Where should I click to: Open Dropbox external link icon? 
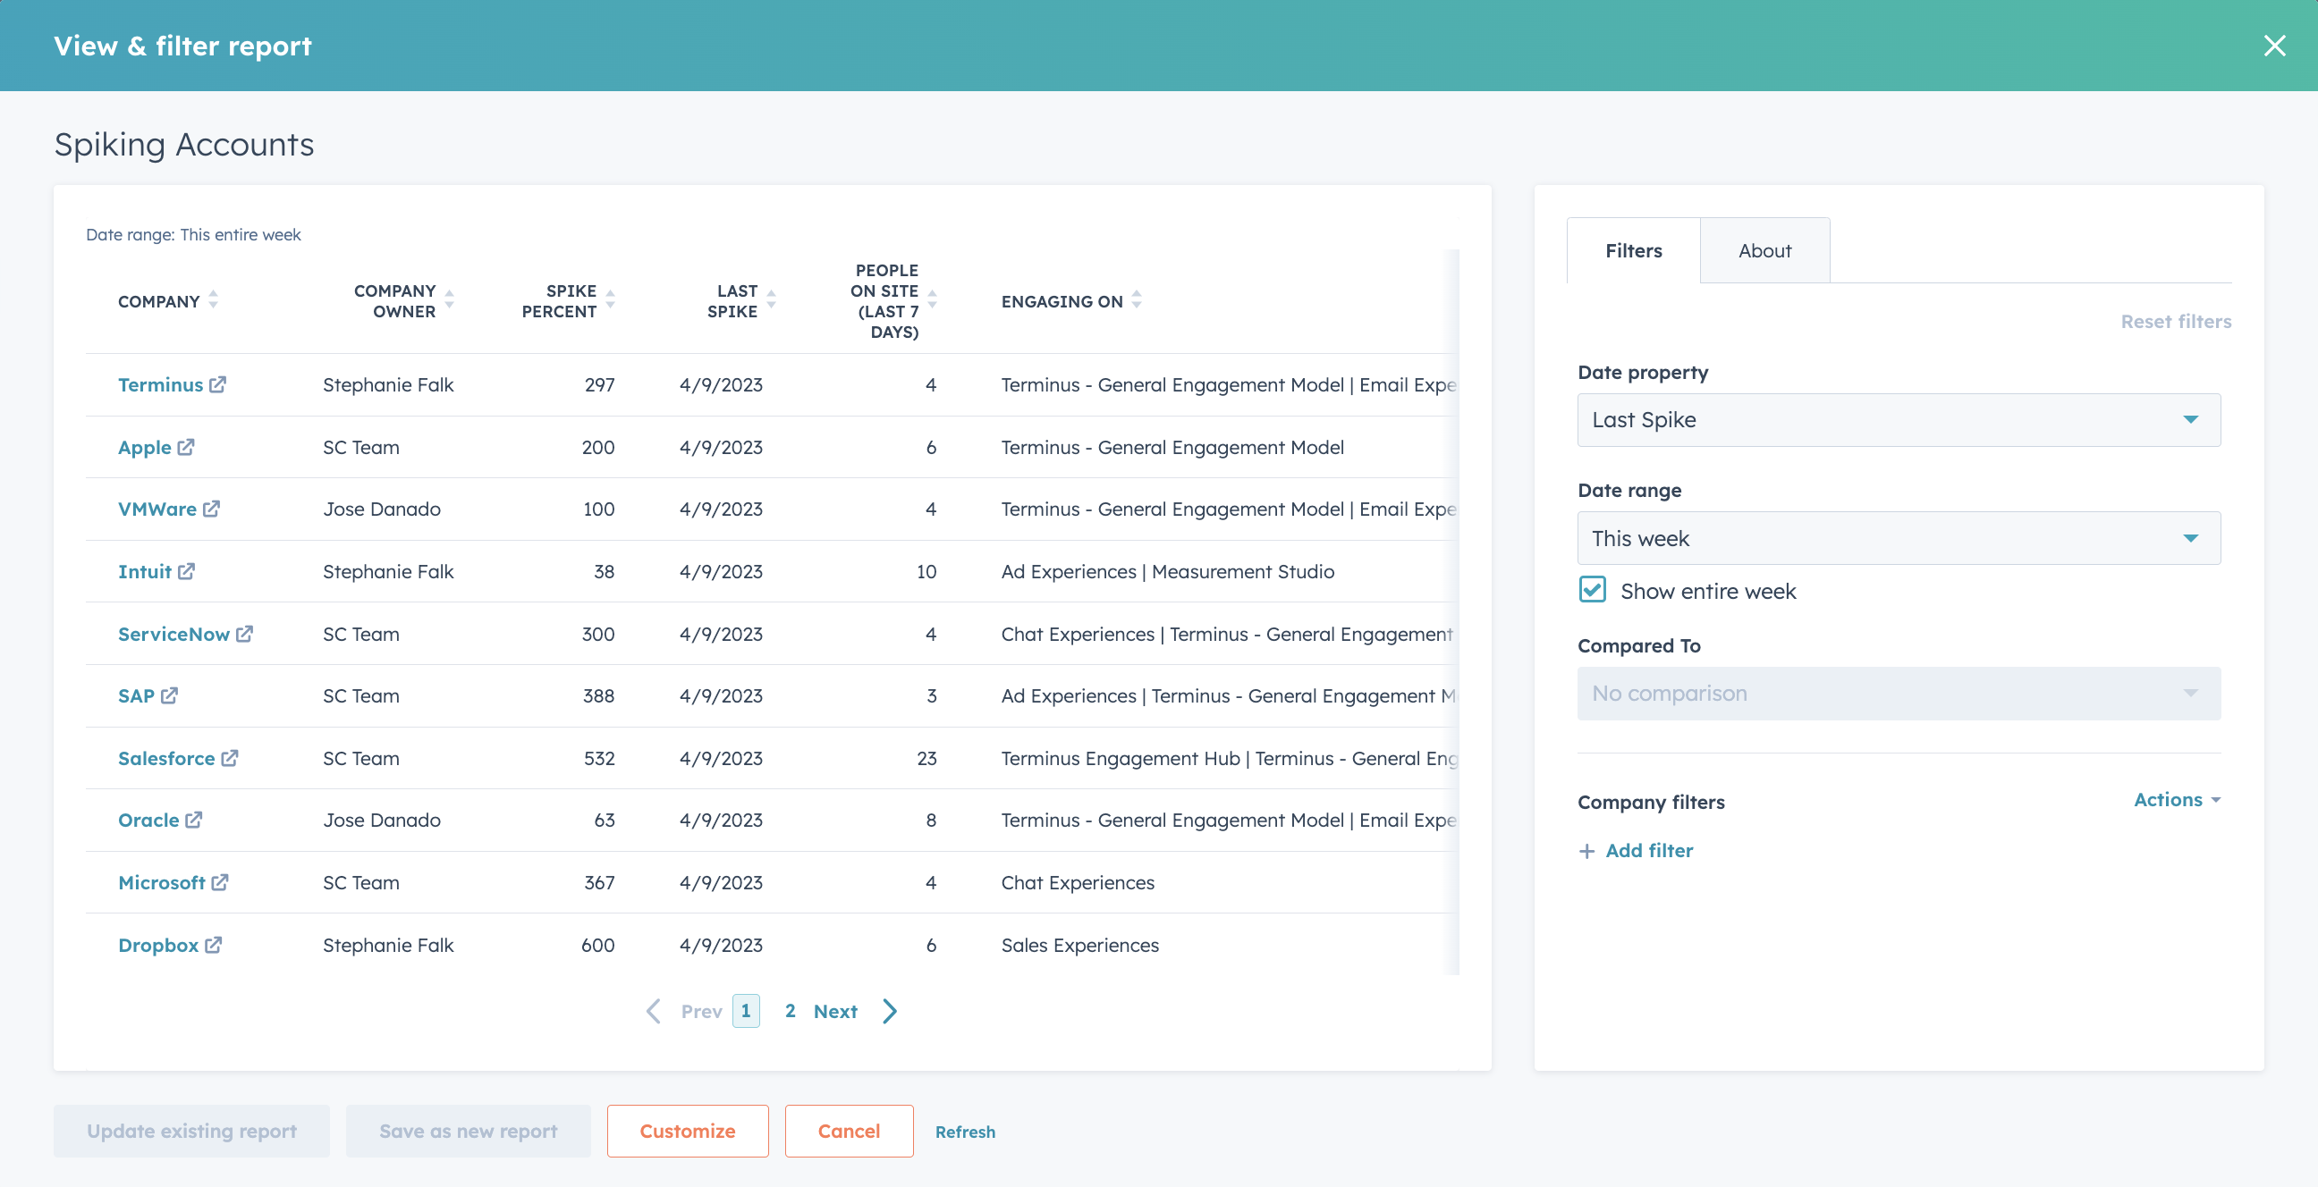pyautogui.click(x=213, y=945)
